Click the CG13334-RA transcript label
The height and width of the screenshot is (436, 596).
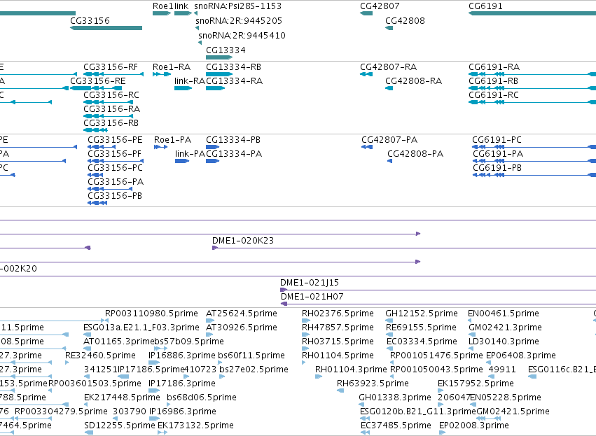pyautogui.click(x=234, y=81)
